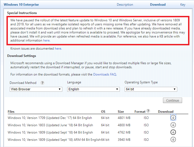Select 'Version 1803 (Updated June '18)' file name

[50, 125]
